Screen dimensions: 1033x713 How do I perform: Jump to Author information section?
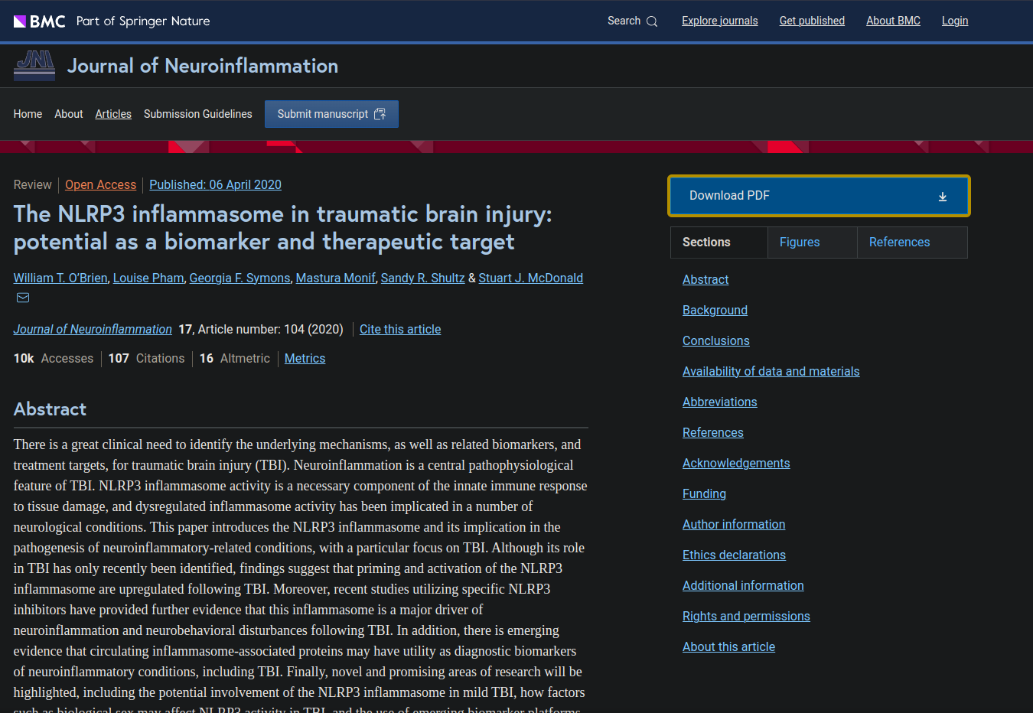point(734,524)
